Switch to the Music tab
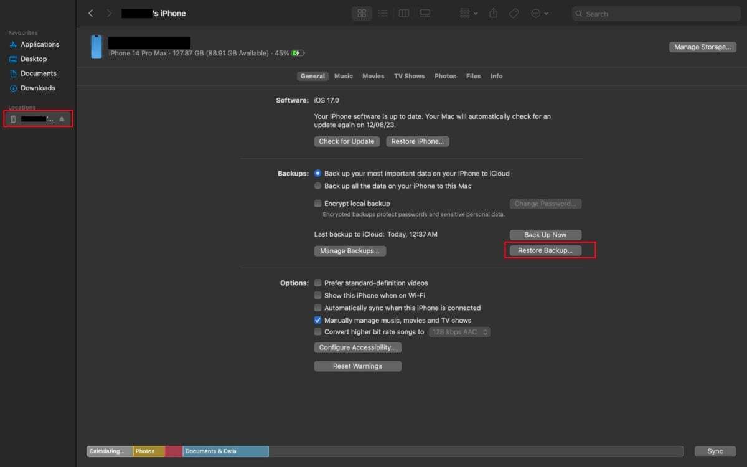The width and height of the screenshot is (747, 467). click(x=344, y=76)
